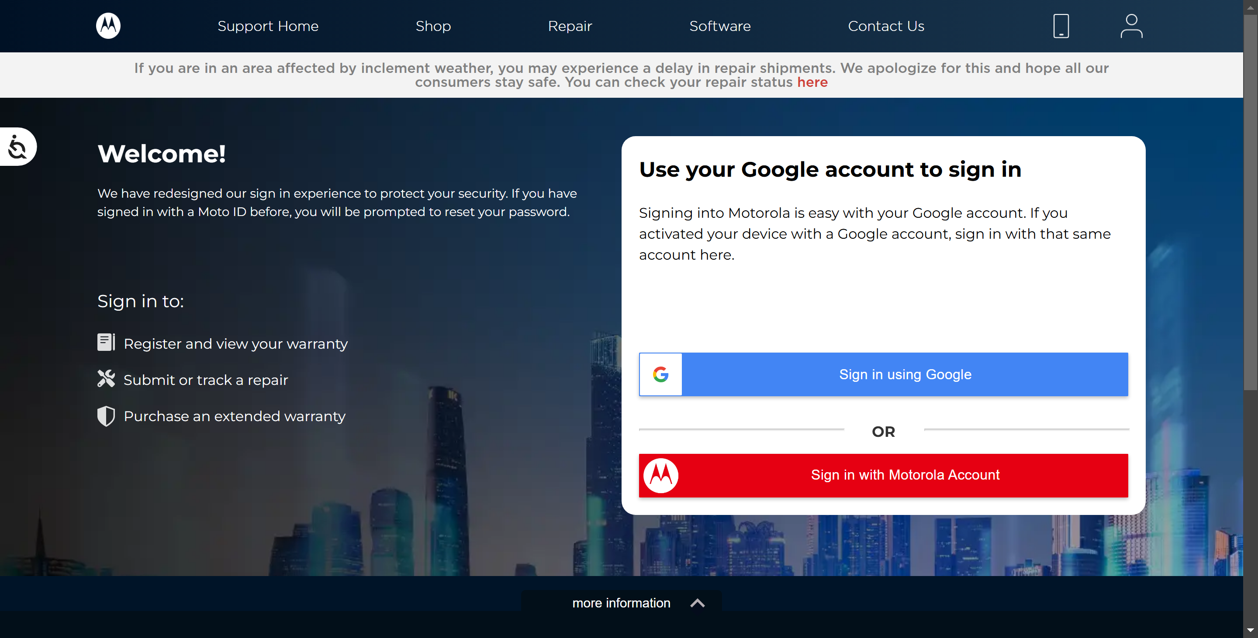Navigate to Contact Us
This screenshot has width=1258, height=638.
[885, 26]
